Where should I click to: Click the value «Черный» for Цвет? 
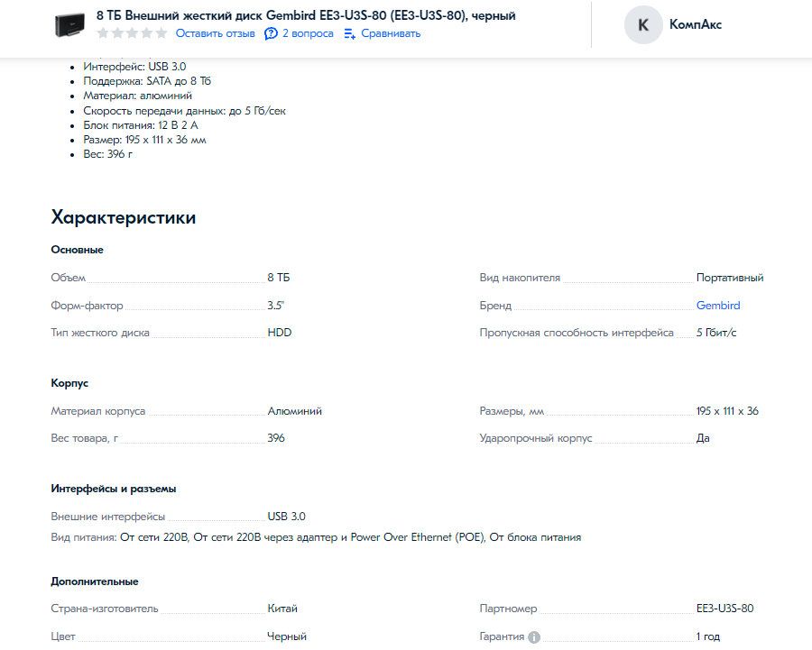tap(287, 636)
